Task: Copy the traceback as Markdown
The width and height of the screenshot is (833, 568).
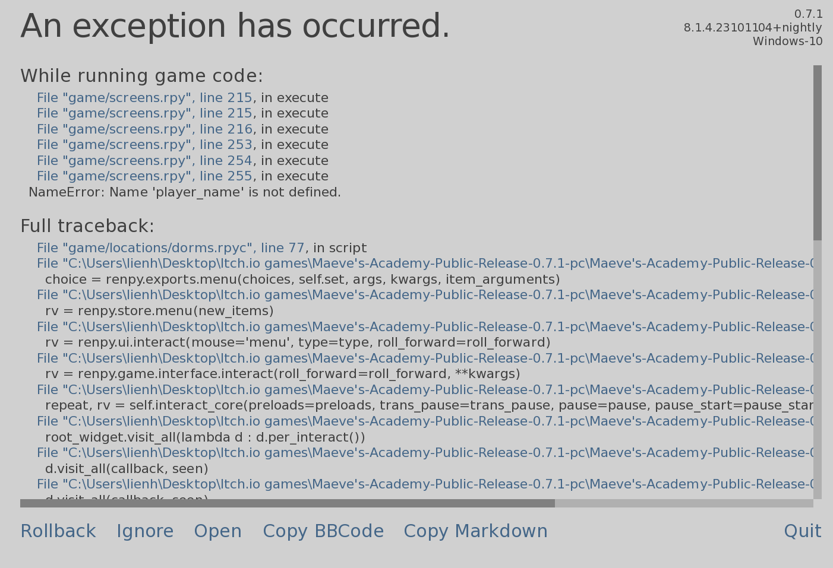Action: pos(475,531)
